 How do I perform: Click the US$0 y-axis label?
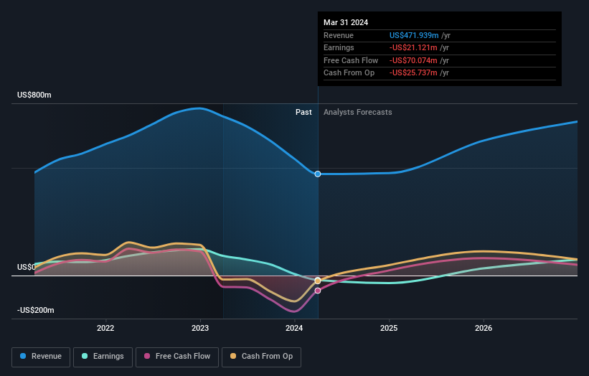(27, 268)
